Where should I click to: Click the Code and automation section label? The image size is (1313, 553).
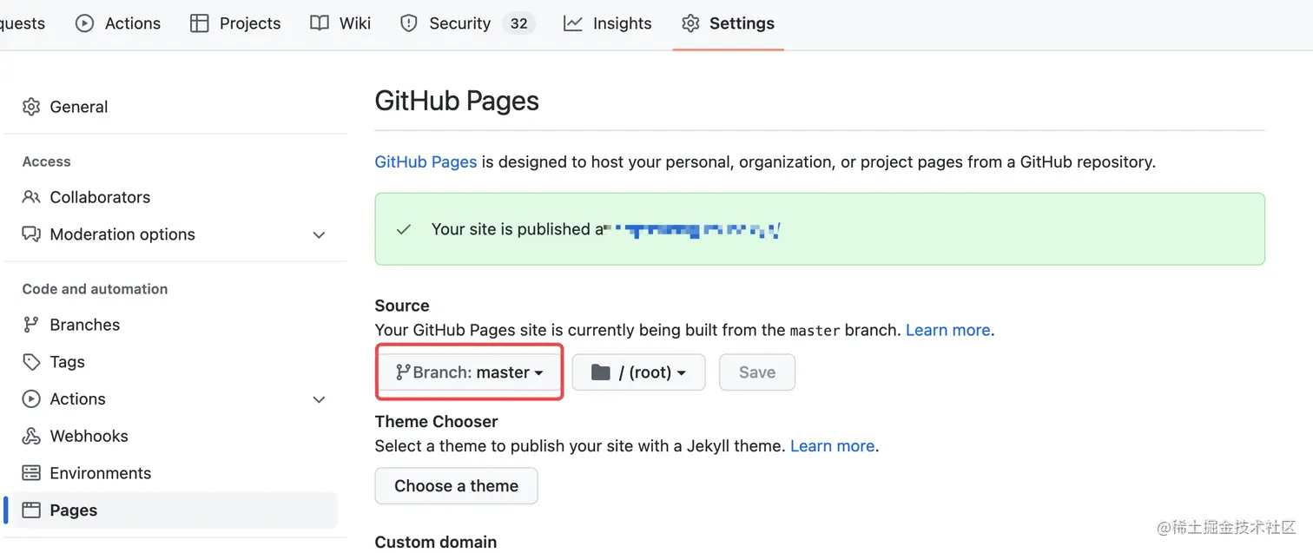pyautogui.click(x=96, y=289)
